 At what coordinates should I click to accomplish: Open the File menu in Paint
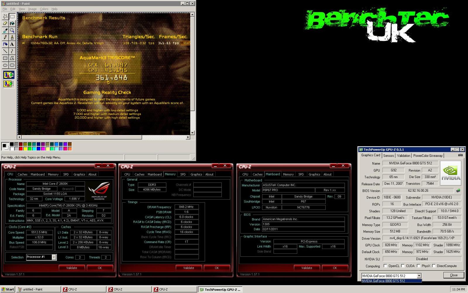pos(5,9)
